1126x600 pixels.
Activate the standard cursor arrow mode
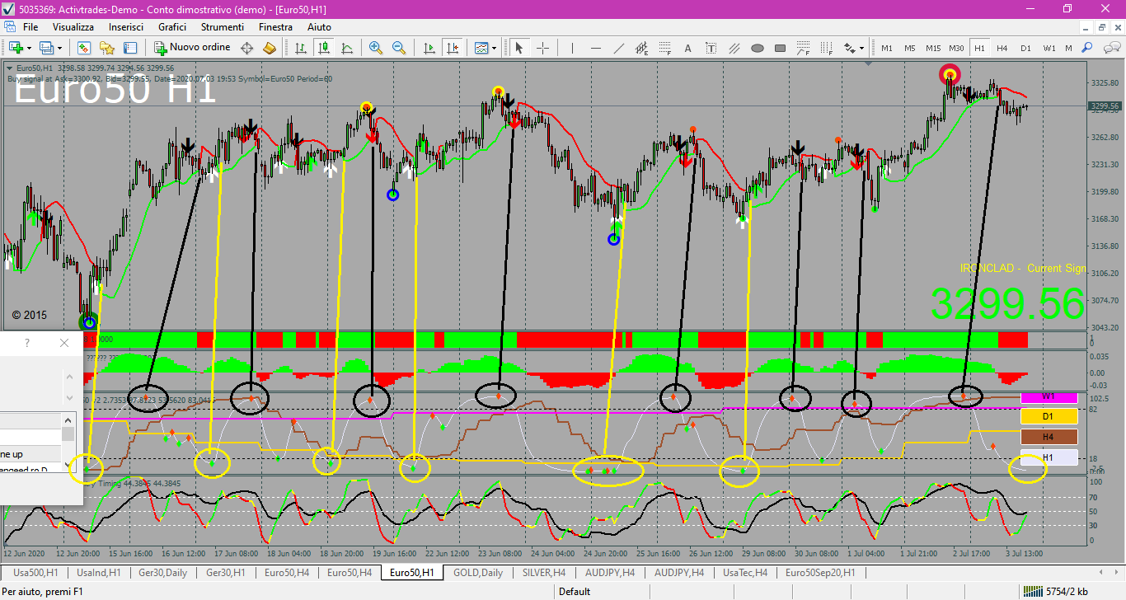click(x=519, y=48)
